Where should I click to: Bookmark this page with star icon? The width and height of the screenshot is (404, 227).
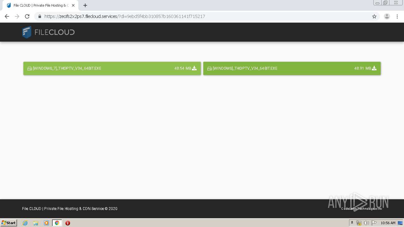(x=374, y=16)
